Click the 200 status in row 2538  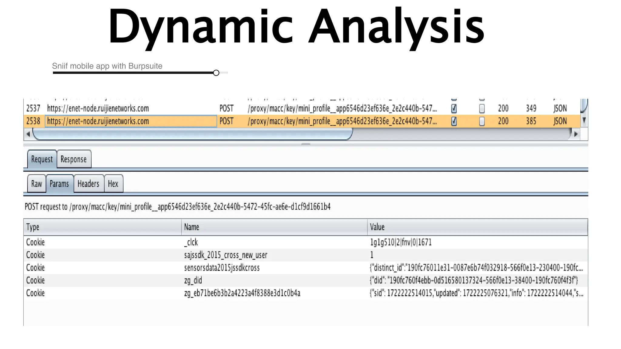point(503,121)
